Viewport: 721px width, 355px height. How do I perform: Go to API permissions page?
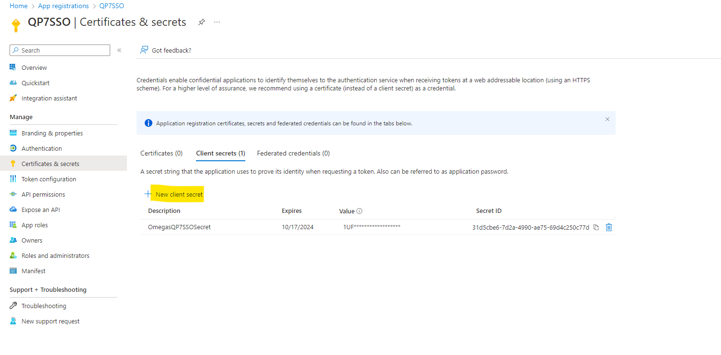(x=43, y=194)
